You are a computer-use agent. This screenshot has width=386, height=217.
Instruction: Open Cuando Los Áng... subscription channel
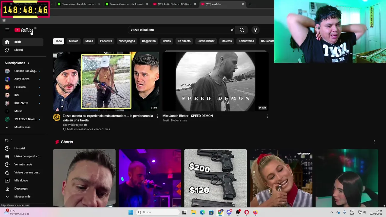coord(23,71)
